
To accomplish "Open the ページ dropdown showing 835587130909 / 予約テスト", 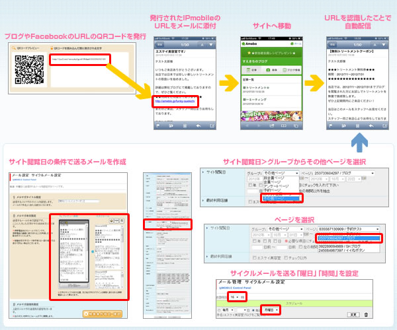I will (x=349, y=229).
